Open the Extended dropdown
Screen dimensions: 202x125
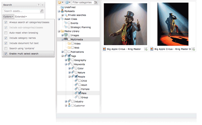[x=21, y=16]
